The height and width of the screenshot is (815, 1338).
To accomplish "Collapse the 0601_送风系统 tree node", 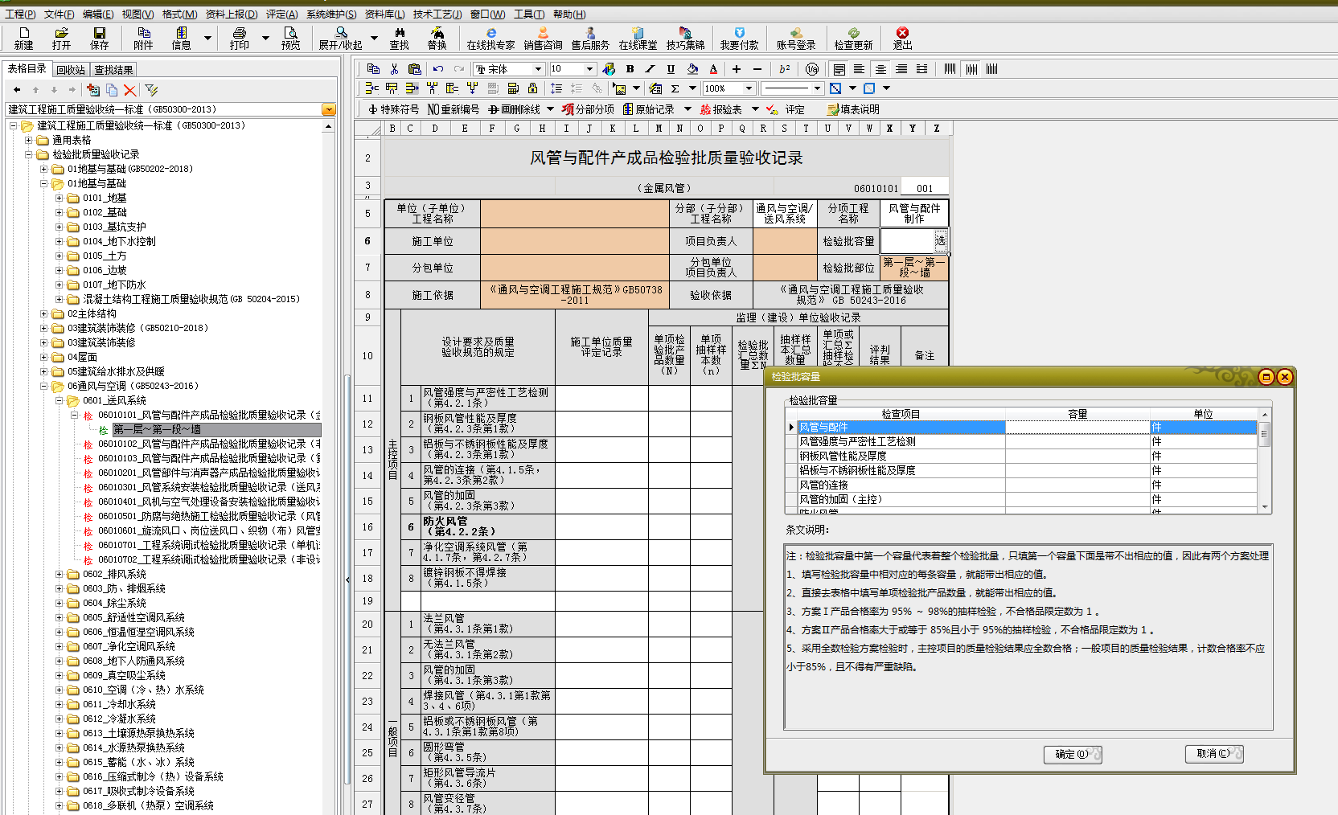I will click(60, 400).
